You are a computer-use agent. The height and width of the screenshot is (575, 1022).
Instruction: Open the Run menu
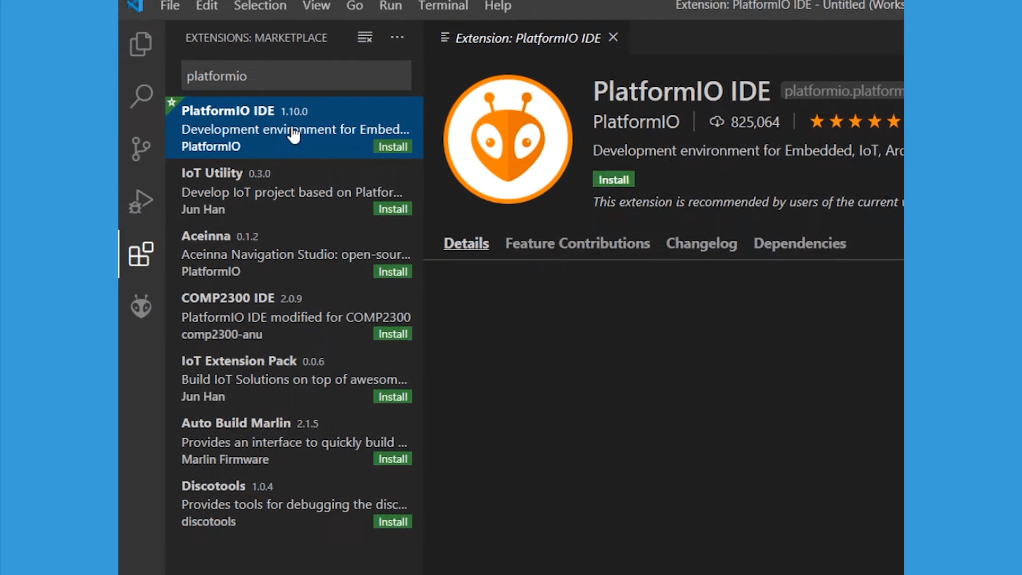[x=391, y=6]
